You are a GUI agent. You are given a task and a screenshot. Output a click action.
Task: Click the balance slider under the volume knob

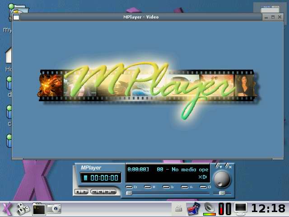click(x=222, y=193)
